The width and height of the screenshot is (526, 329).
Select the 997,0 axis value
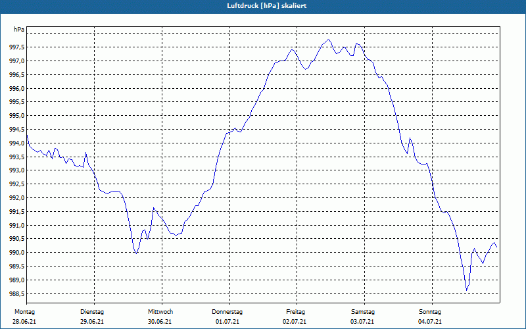pos(16,61)
